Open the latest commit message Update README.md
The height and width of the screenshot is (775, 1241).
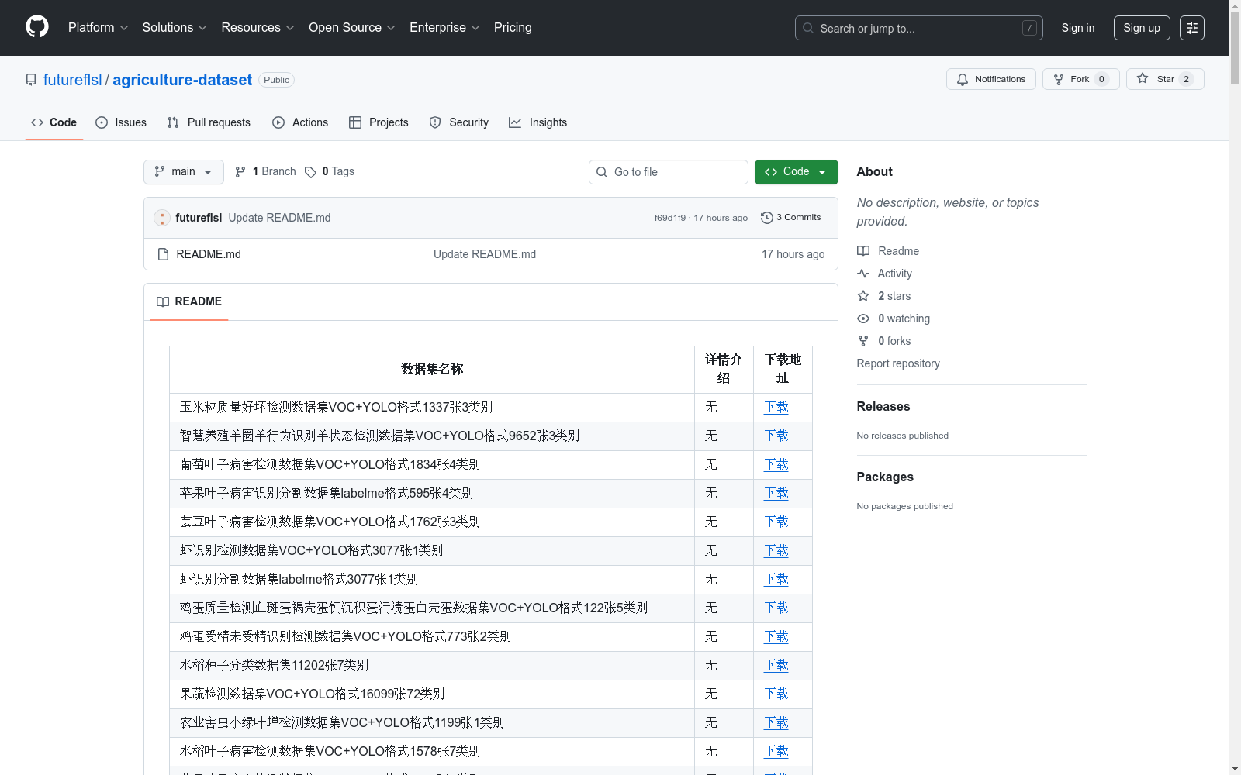click(x=279, y=218)
